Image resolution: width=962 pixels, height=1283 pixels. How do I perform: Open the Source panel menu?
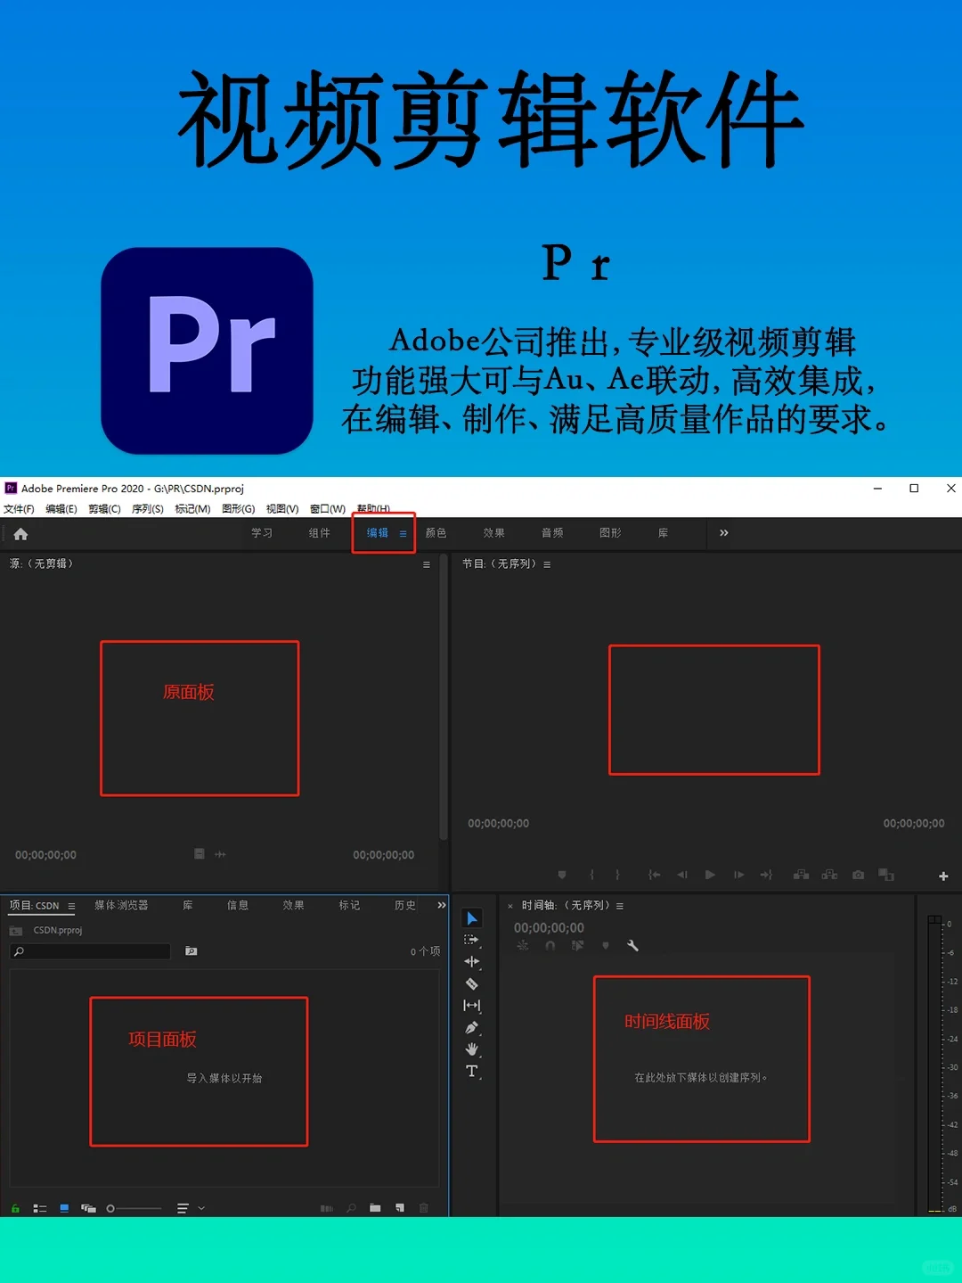click(x=426, y=563)
